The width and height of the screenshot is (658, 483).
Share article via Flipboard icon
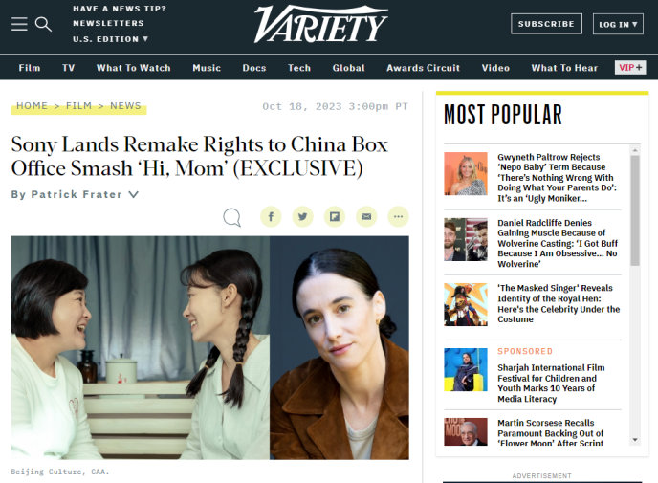tap(335, 216)
